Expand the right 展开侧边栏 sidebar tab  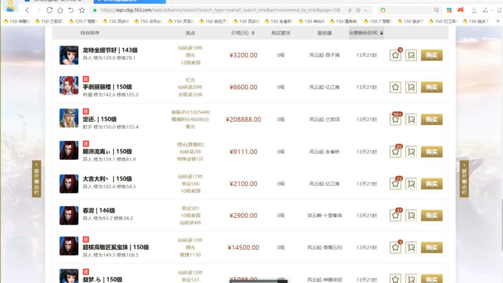tap(464, 179)
